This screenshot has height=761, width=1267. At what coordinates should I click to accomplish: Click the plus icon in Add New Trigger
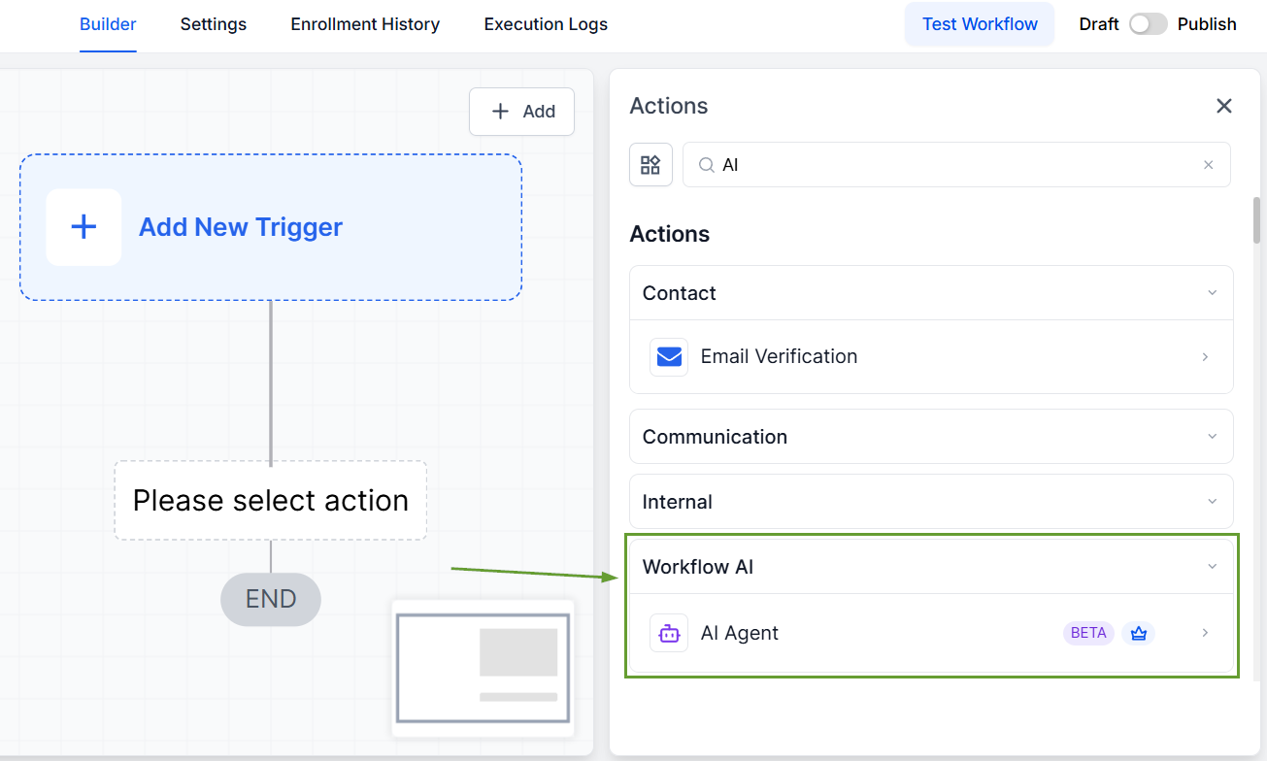click(x=83, y=227)
